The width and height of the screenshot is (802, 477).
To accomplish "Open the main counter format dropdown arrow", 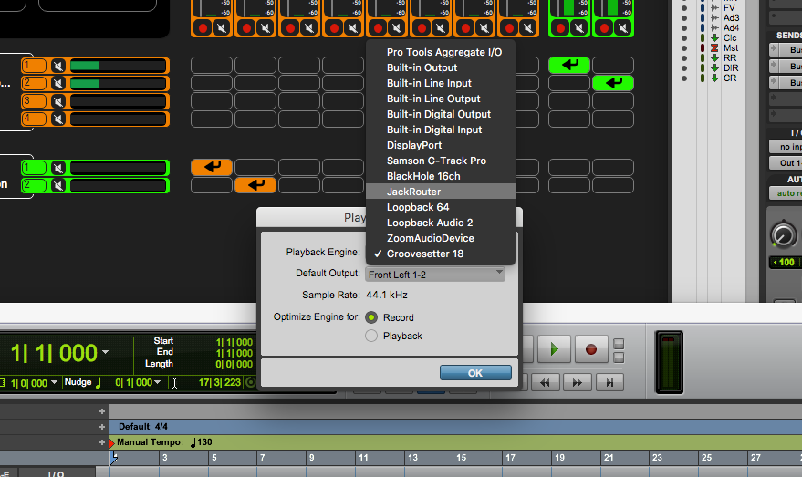I will point(105,352).
